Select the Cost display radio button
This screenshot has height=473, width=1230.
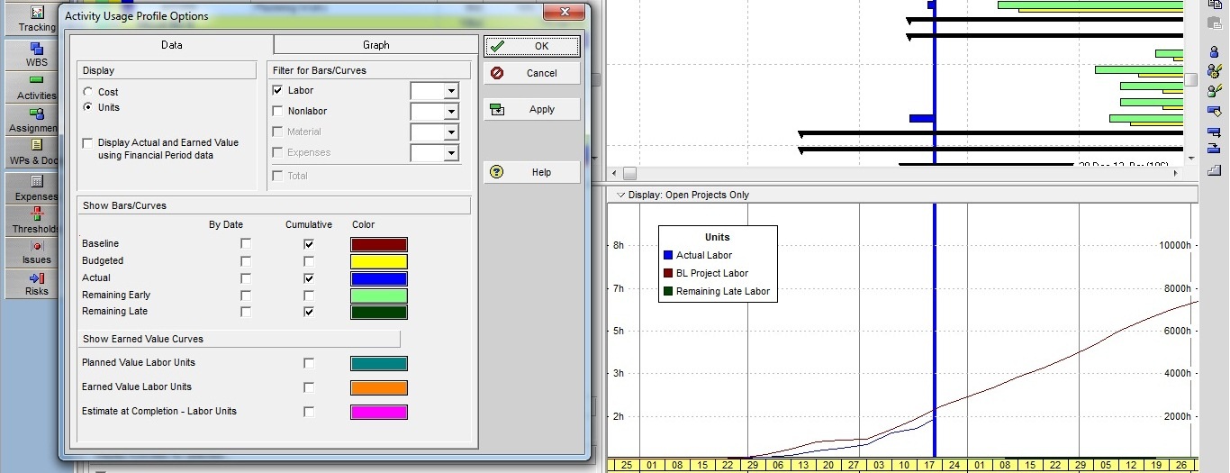87,92
